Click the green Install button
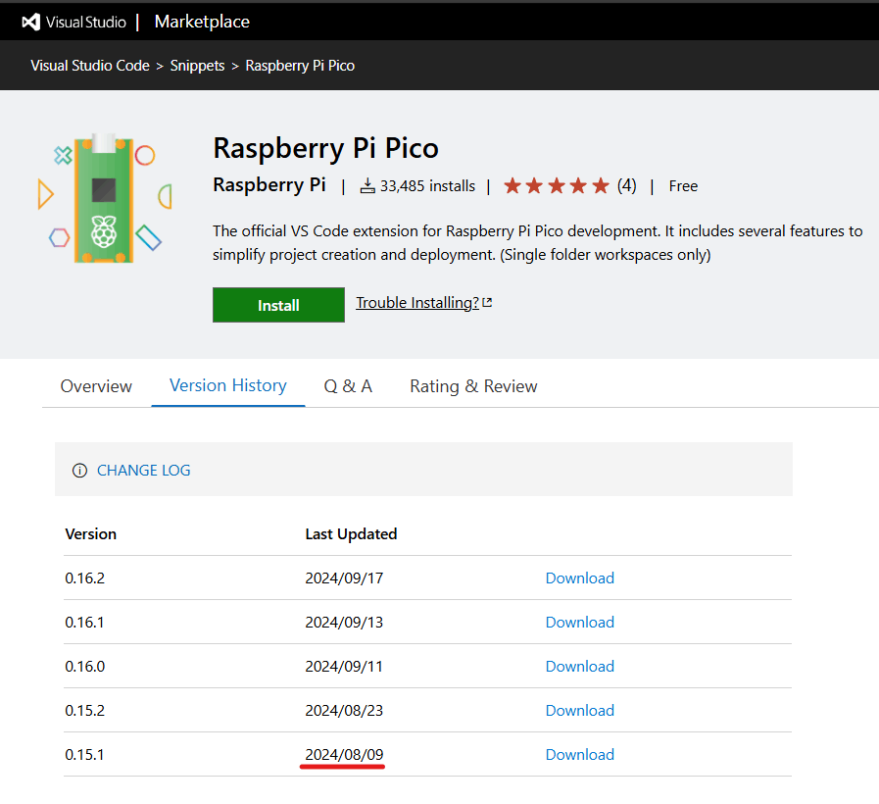This screenshot has height=804, width=879. pos(278,305)
